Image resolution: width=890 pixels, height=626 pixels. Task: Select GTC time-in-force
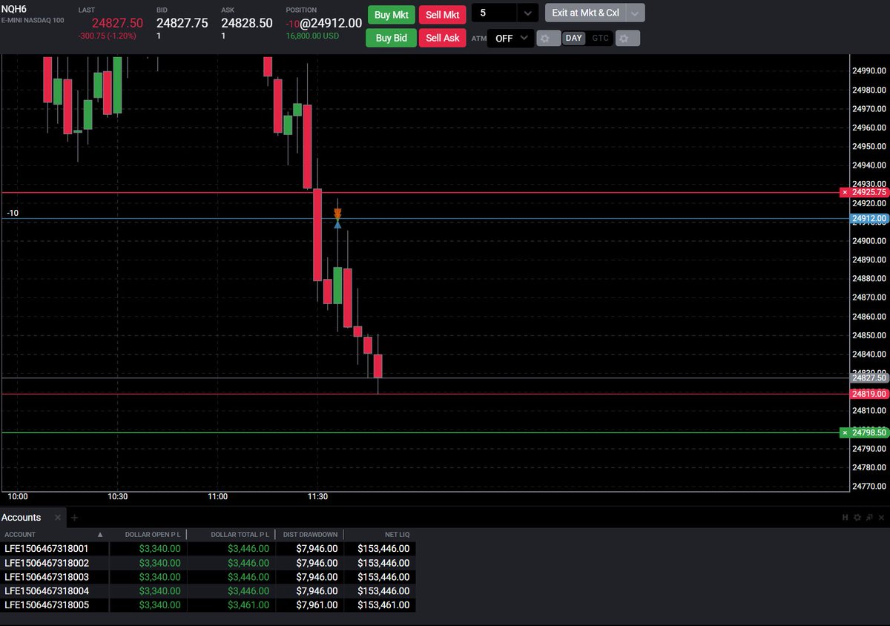pyautogui.click(x=600, y=38)
